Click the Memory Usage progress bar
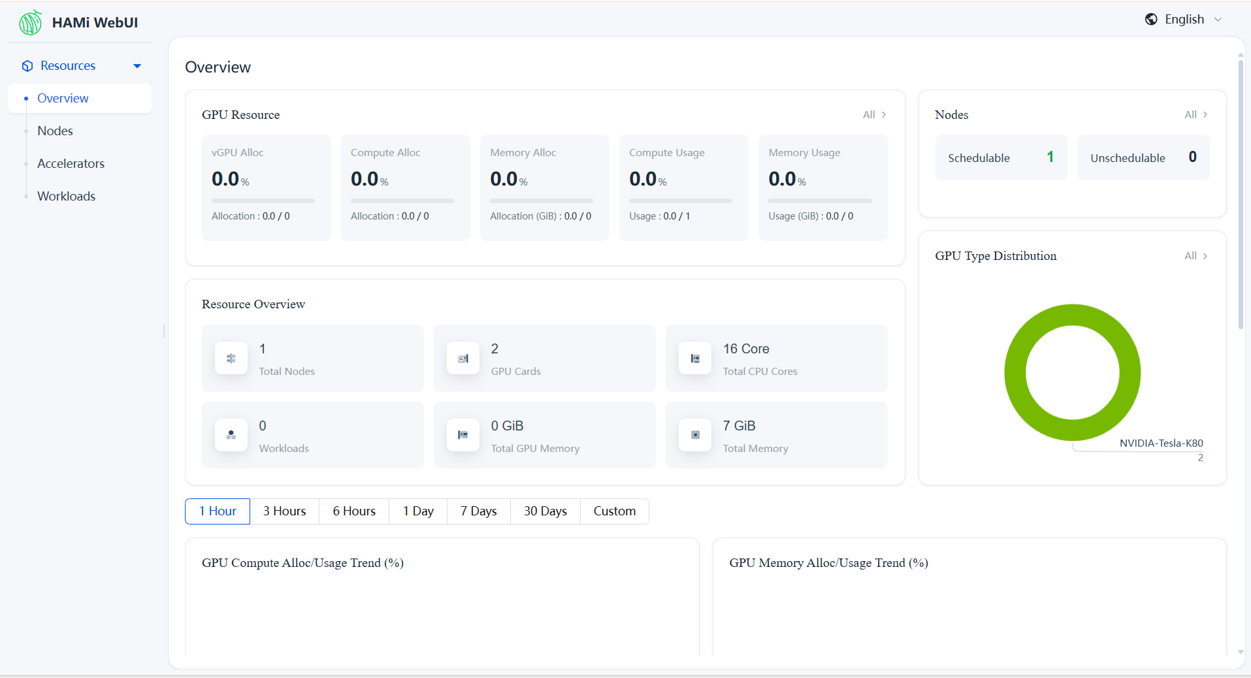This screenshot has height=678, width=1251. click(x=820, y=201)
